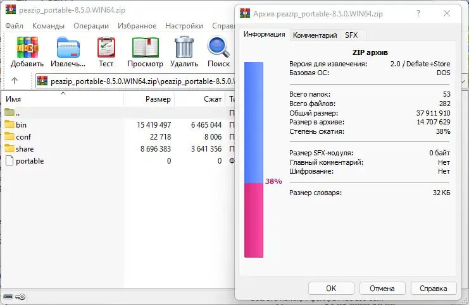Click the blue part of compression bar

click(254, 123)
